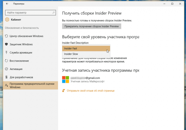Screen dimensions: 186x130
Task: Open Служба архивации section
Action: 30,53
